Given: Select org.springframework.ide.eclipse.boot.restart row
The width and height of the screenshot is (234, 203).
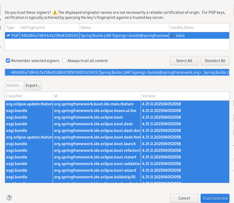Looking at the screenshot, I should coord(117,157).
